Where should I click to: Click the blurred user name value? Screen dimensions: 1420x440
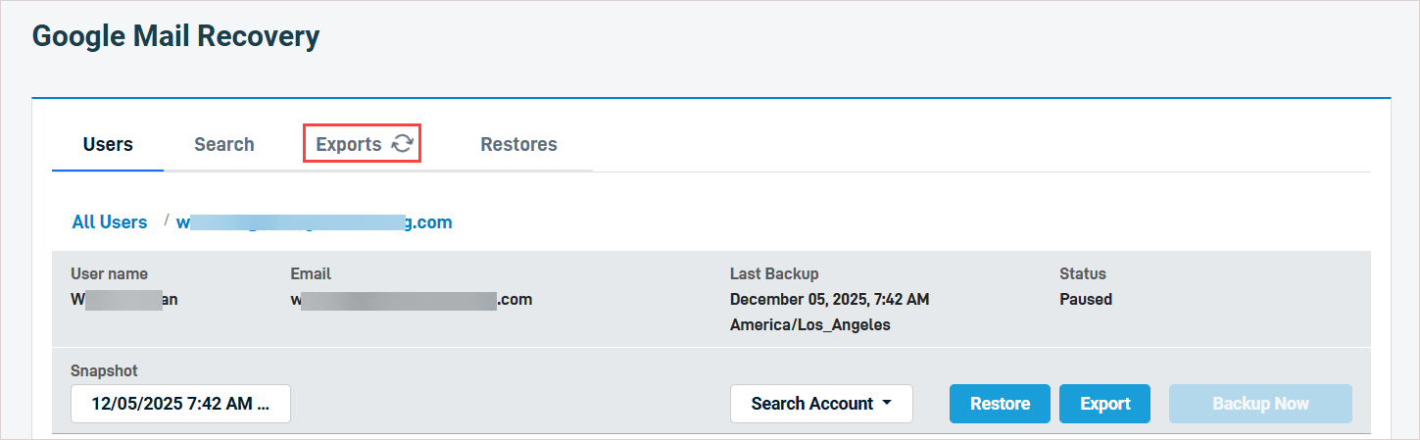[x=124, y=300]
